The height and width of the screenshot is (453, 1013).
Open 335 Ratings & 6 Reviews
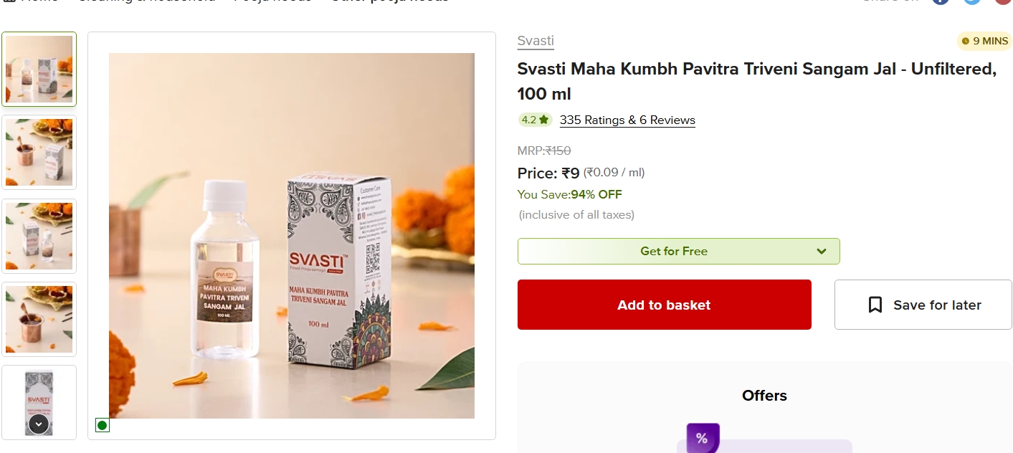pyautogui.click(x=627, y=120)
